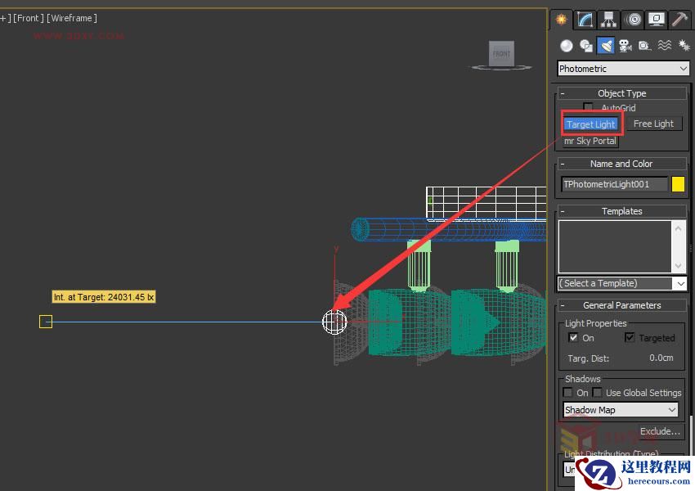Switch to the Modify panel
Screen dimensions: 695x491
click(x=582, y=19)
